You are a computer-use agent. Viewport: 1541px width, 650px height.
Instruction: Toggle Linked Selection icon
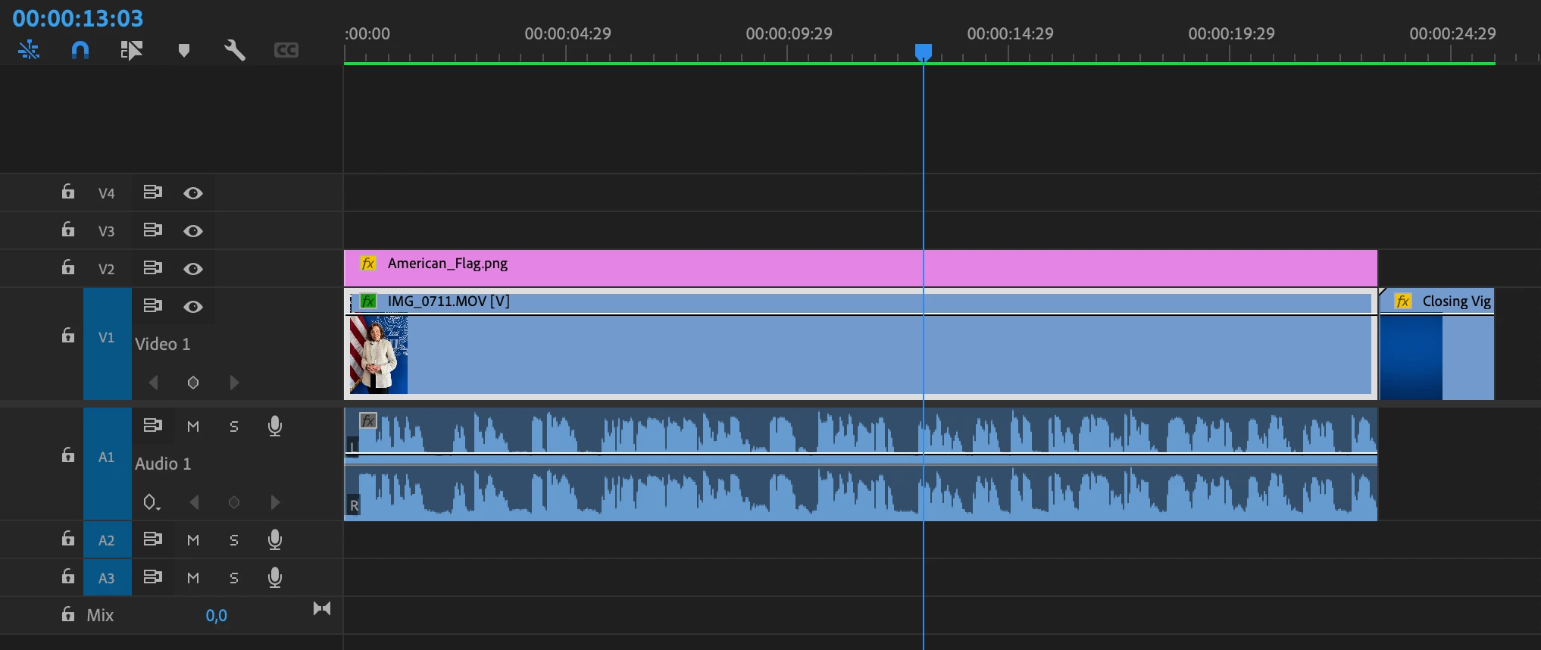coord(131,50)
